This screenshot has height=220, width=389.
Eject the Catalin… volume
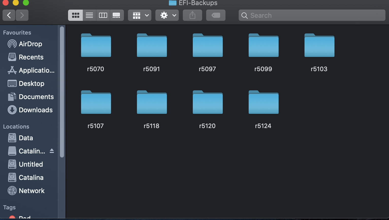click(x=52, y=151)
